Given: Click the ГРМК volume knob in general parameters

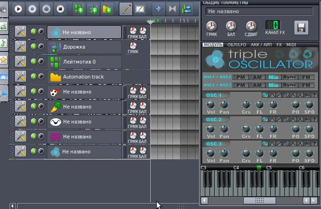Looking at the screenshot, I should pos(212,26).
